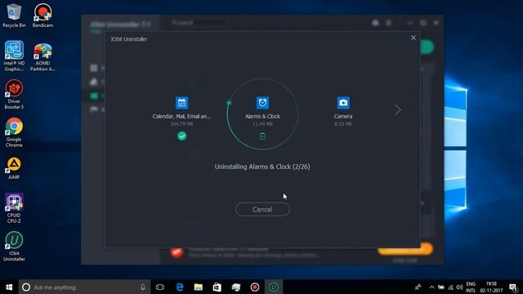Screen dimensions: 523x294
Task: Open the Windows Start menu
Action: point(9,287)
